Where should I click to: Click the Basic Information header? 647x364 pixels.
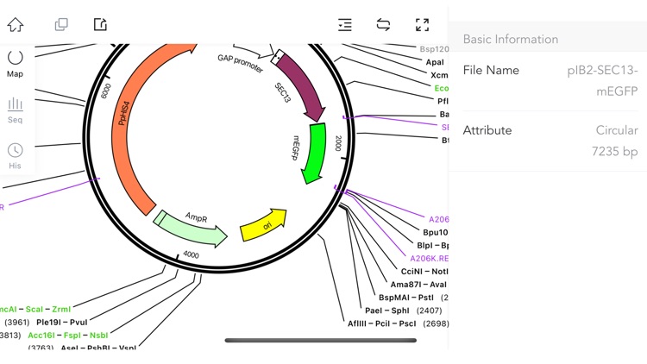[511, 39]
